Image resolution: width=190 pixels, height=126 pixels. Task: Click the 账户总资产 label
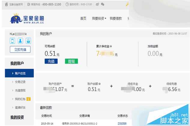[55, 84]
